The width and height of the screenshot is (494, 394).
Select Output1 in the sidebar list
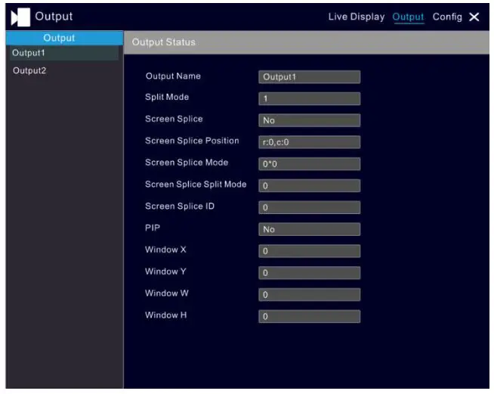pos(64,53)
